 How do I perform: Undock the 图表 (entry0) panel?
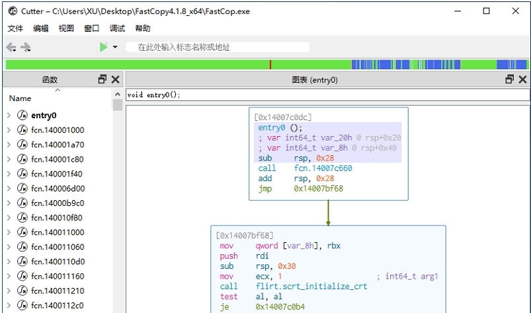point(509,79)
